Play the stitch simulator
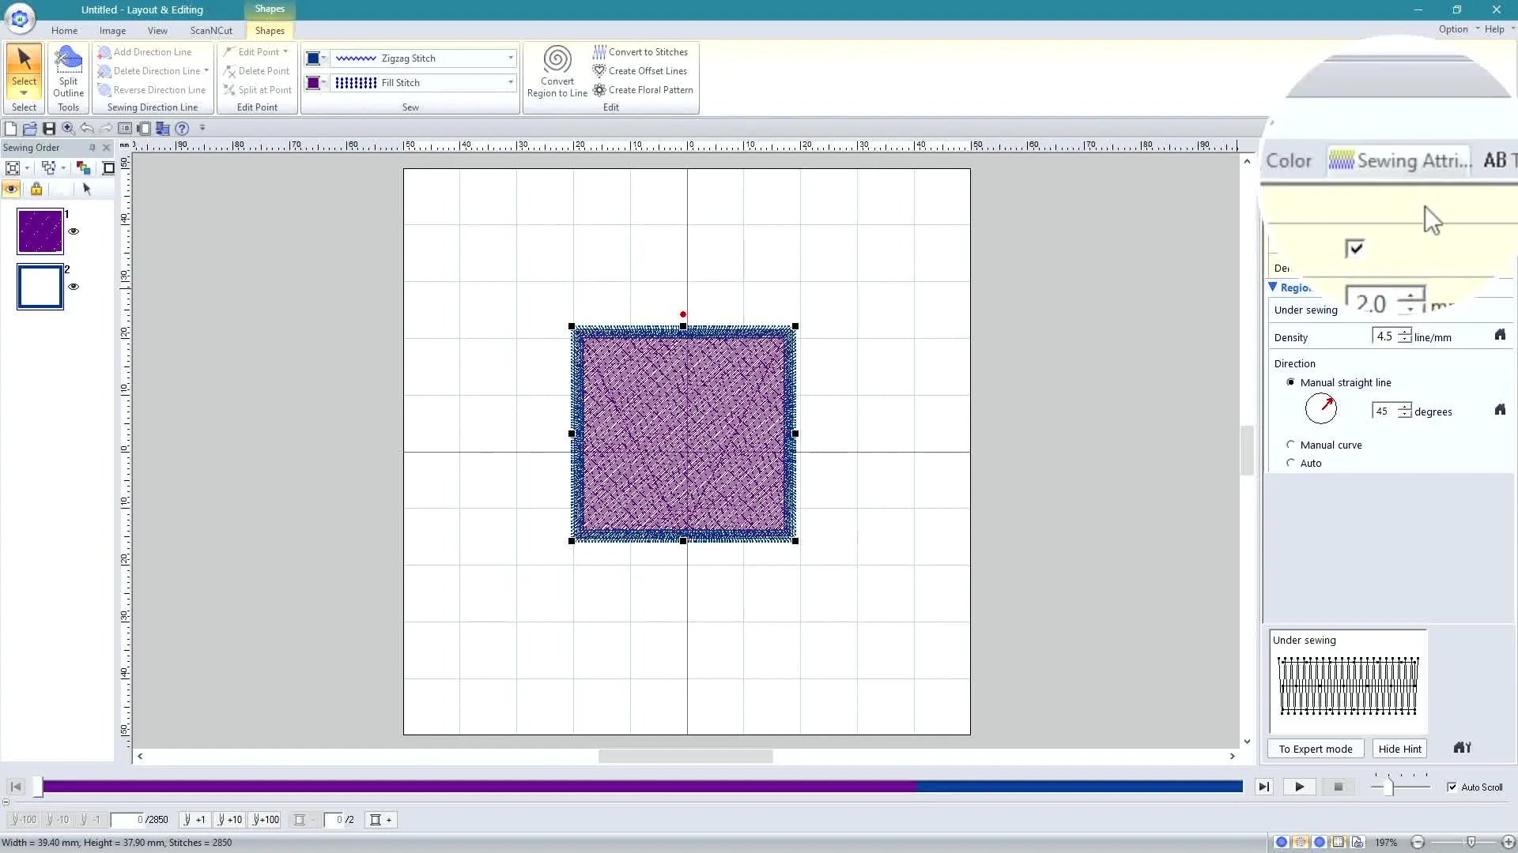The width and height of the screenshot is (1518, 853). [x=1299, y=787]
